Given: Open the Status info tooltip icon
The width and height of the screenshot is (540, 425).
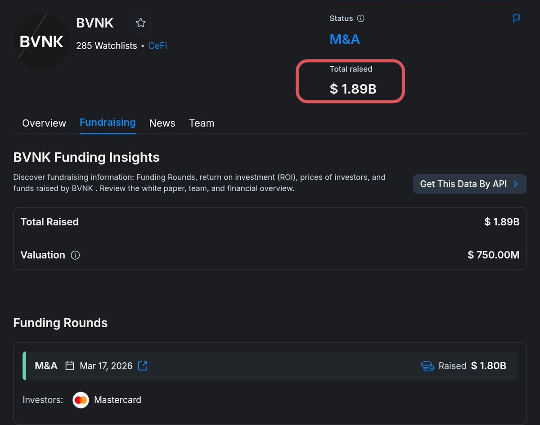Looking at the screenshot, I should [x=360, y=18].
